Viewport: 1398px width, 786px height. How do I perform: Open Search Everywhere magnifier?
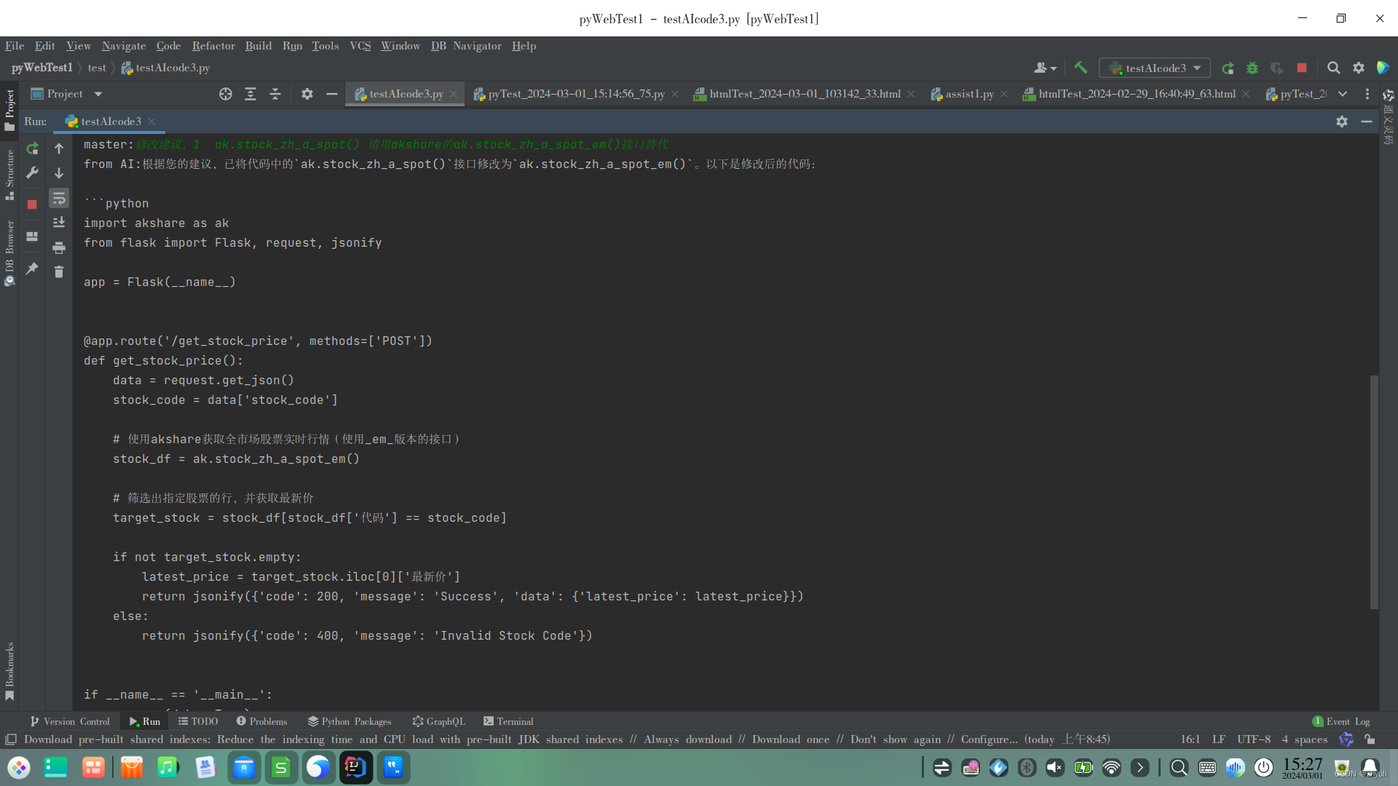1334,68
